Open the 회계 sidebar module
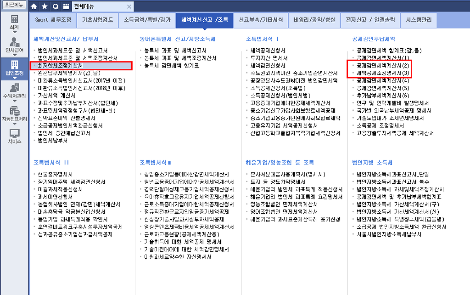 [x=14, y=22]
